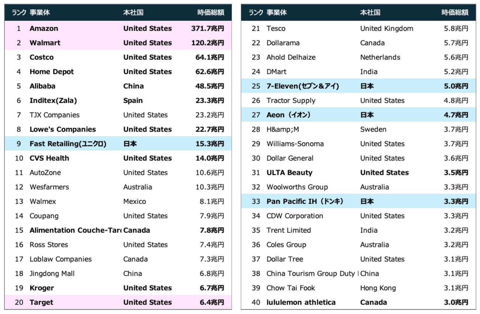Select the Pan Pacific IH(ドンキ) entry

305,201
